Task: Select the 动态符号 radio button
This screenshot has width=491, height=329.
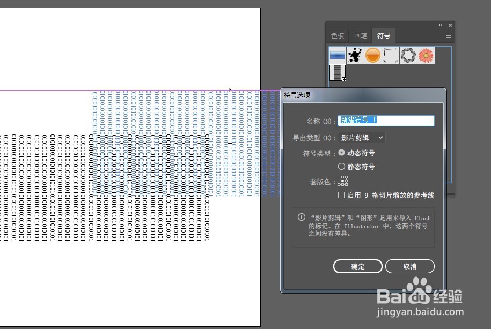Action: pyautogui.click(x=342, y=152)
